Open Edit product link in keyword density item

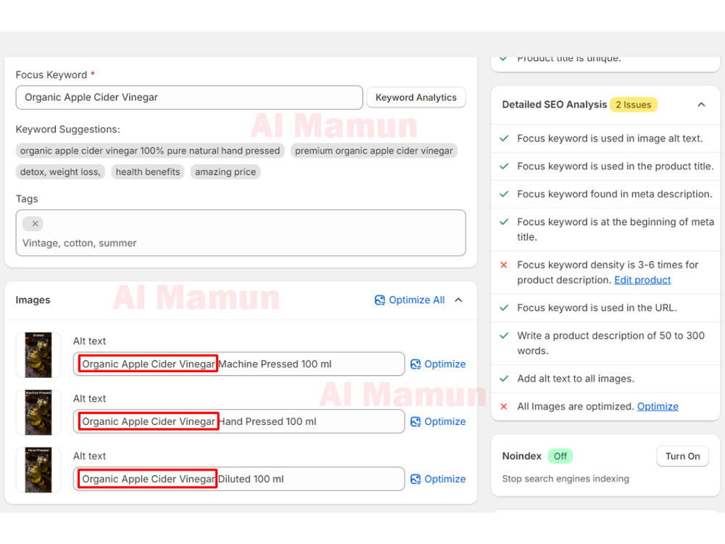[642, 280]
